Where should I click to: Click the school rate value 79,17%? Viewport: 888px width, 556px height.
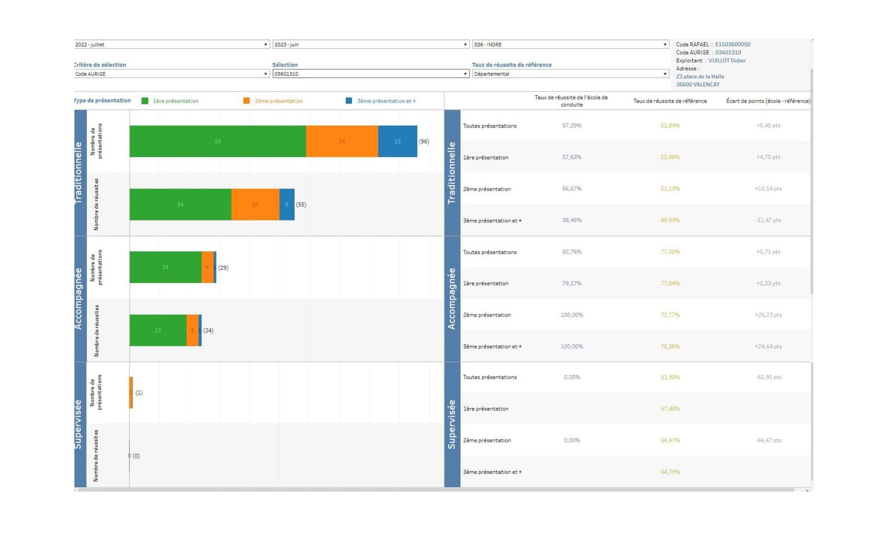(x=572, y=284)
